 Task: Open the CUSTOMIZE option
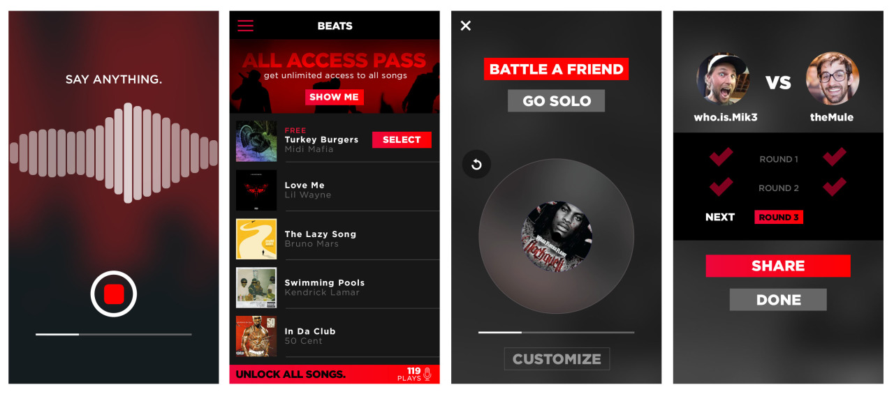(x=557, y=359)
